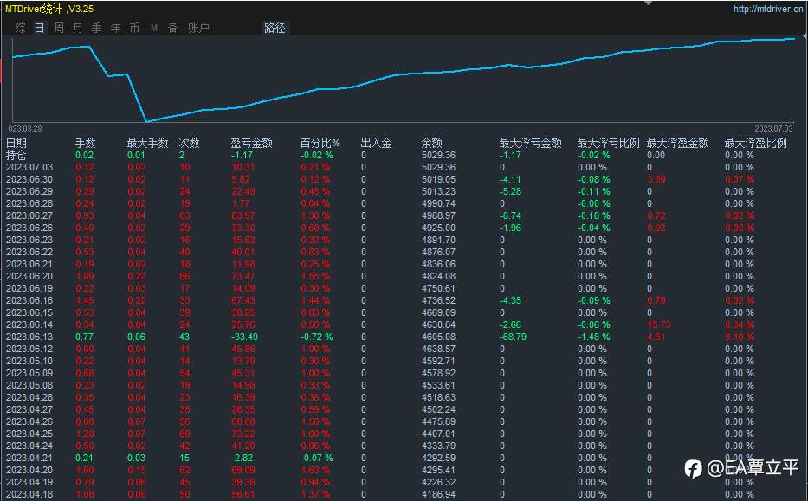
Task: Click the 0.34 % max floating profit ratio
Action: pos(740,324)
